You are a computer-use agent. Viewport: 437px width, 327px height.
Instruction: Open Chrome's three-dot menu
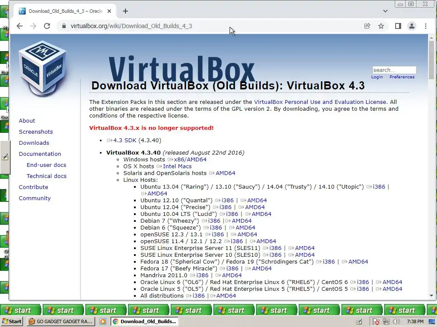pyautogui.click(x=425, y=26)
